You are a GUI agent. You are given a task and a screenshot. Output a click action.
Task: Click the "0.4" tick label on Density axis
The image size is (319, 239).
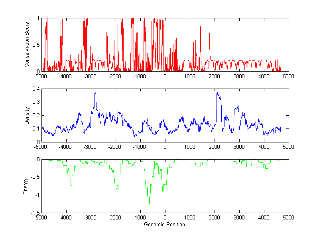35,89
